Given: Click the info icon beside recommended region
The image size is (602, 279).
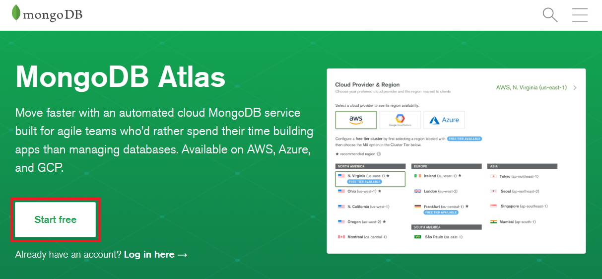Looking at the screenshot, I should tap(378, 154).
